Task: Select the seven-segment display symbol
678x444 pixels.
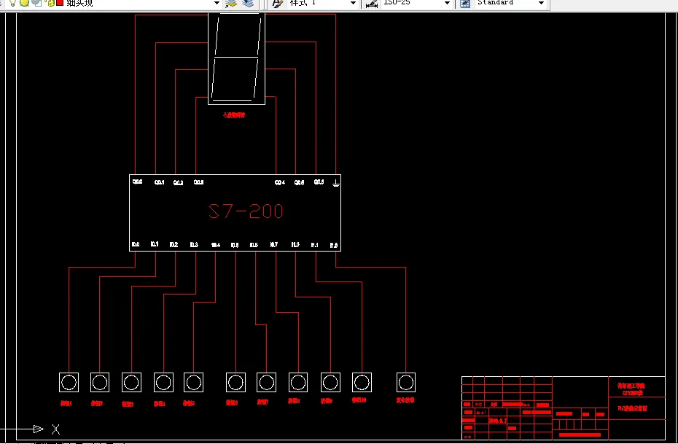Action: [236, 59]
